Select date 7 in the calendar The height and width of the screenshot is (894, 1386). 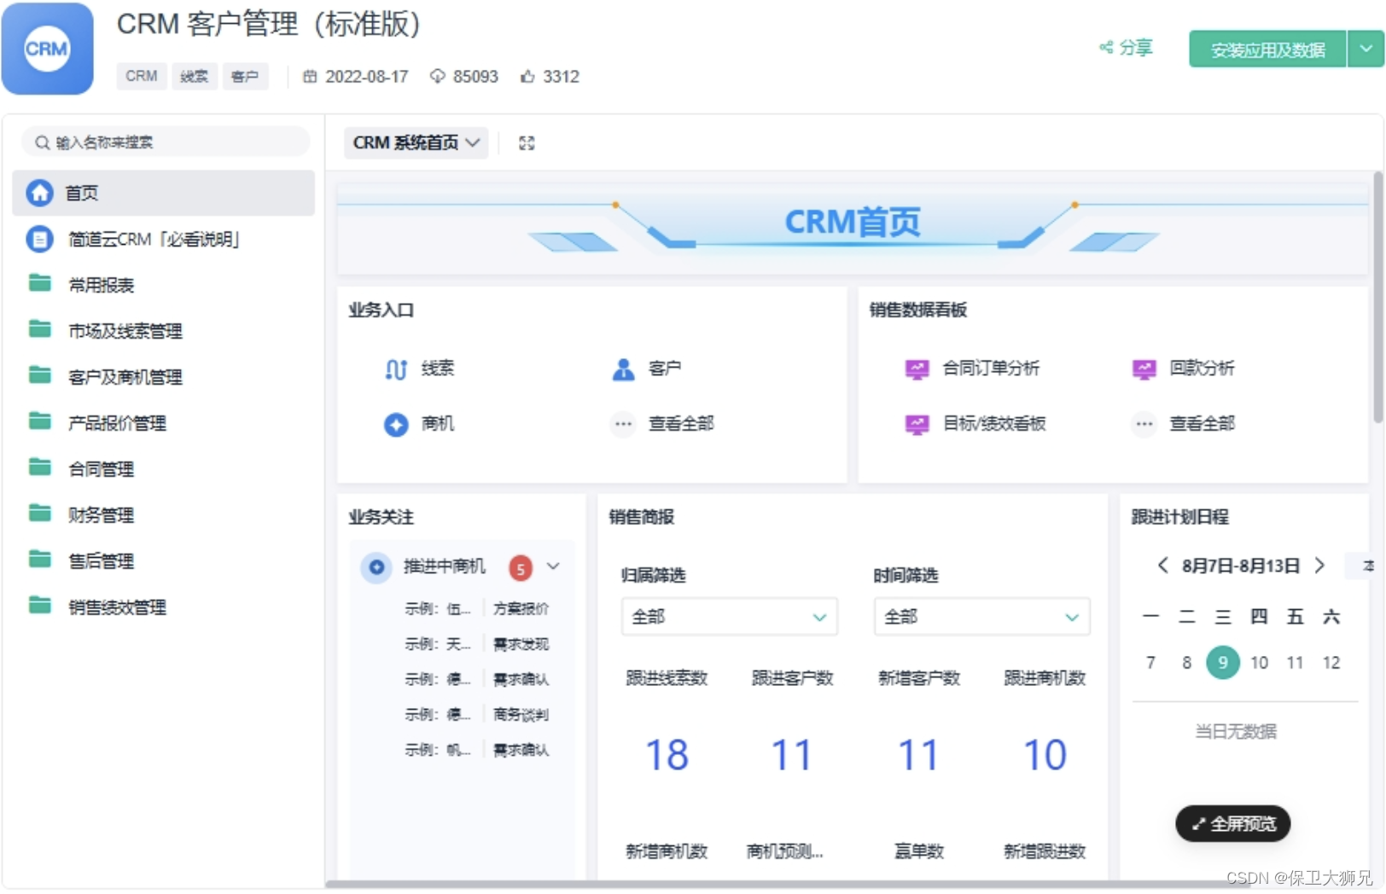(x=1150, y=663)
